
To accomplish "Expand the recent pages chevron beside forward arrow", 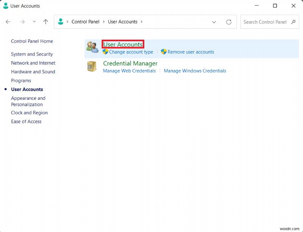I will coord(34,22).
